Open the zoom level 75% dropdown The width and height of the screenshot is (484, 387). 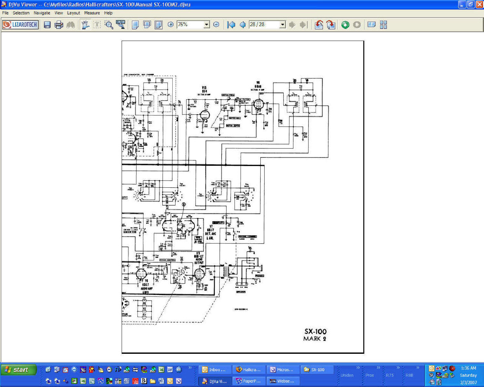pyautogui.click(x=207, y=25)
